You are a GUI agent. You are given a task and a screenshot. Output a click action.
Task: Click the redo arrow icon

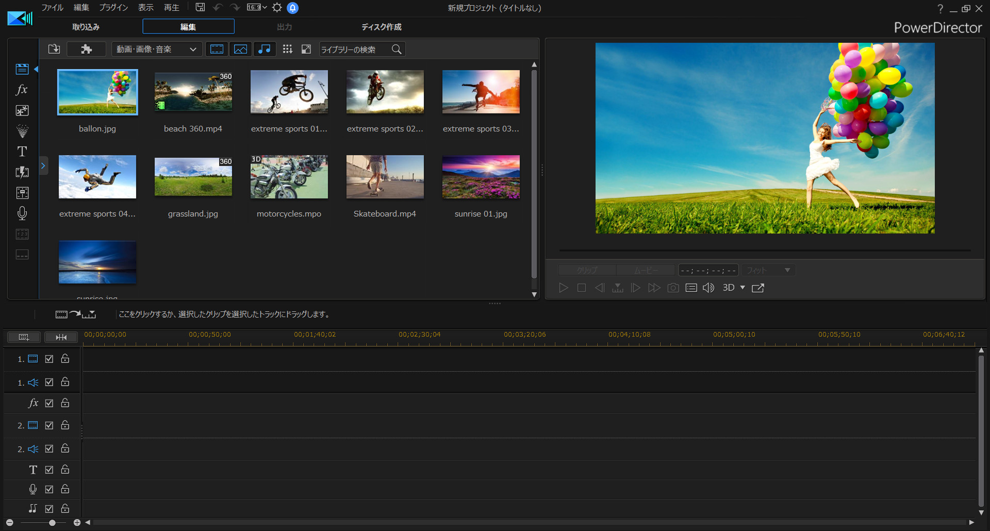(235, 7)
